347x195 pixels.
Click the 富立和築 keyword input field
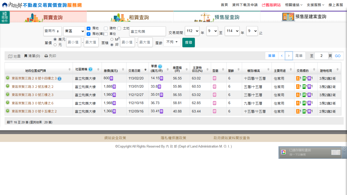point(147,31)
